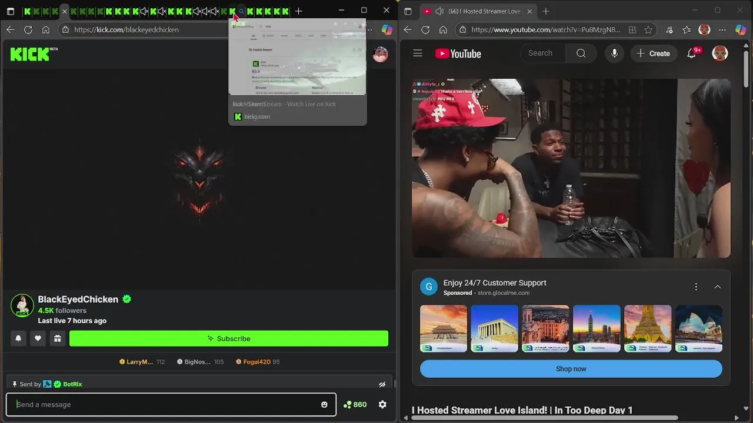Open the Favorites list in the YouTube window
This screenshot has width=753, height=423.
pyautogui.click(x=687, y=29)
